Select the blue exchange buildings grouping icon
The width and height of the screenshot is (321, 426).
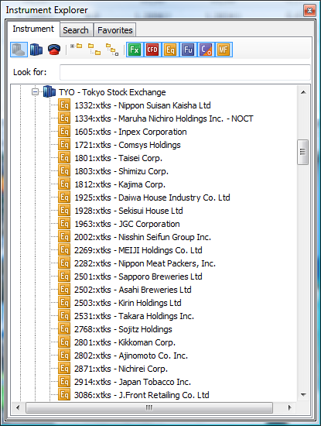(x=36, y=50)
